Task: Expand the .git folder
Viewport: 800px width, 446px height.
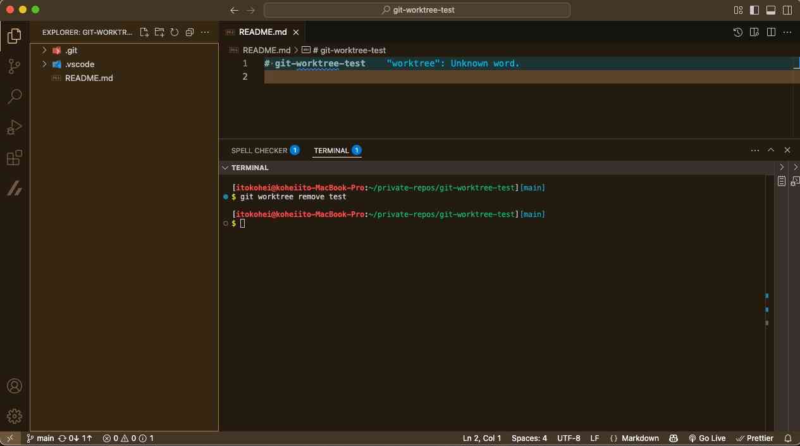Action: (x=71, y=50)
